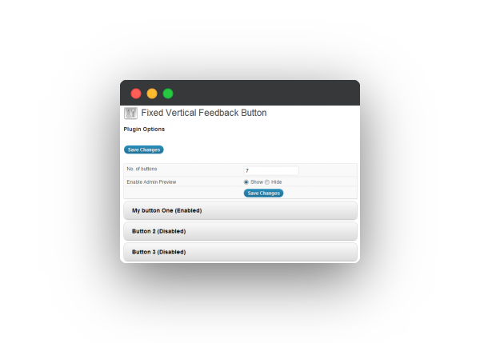
Task: Click the top Save Changes button
Action: pyautogui.click(x=144, y=150)
